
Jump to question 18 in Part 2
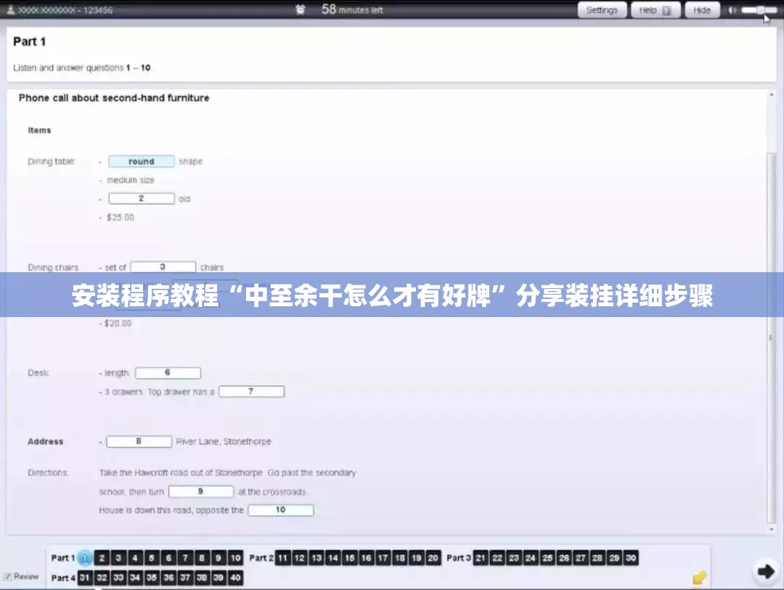[399, 558]
